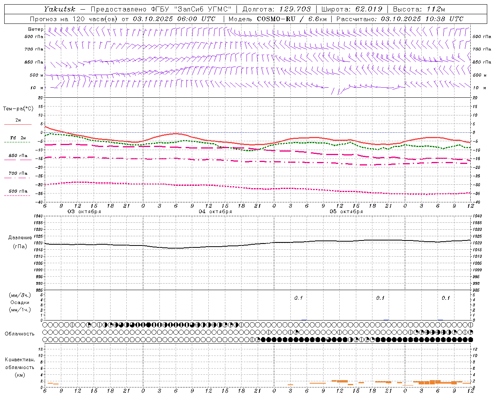Screen dimensions: 493x394
Task: Click the "Осадки" precipitation label
Action: click(20, 302)
